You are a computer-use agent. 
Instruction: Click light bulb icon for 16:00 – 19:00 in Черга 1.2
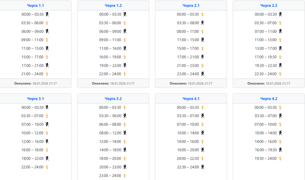[125, 57]
